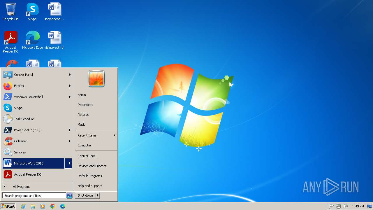The image size is (373, 210).
Task: Open Help and Support
Action: tap(96, 186)
